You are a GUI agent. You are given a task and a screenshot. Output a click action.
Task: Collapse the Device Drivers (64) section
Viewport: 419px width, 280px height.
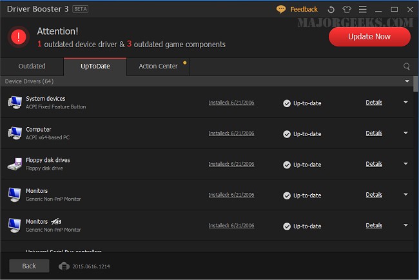[x=407, y=81]
